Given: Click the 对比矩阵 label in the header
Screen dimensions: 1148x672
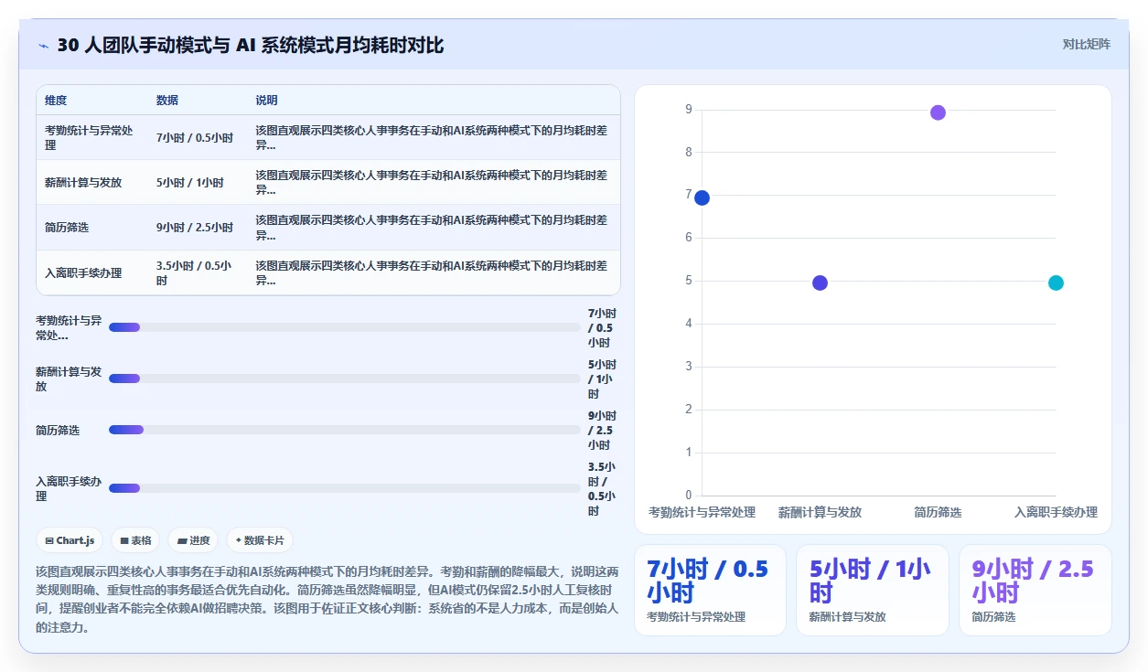Looking at the screenshot, I should (1087, 44).
